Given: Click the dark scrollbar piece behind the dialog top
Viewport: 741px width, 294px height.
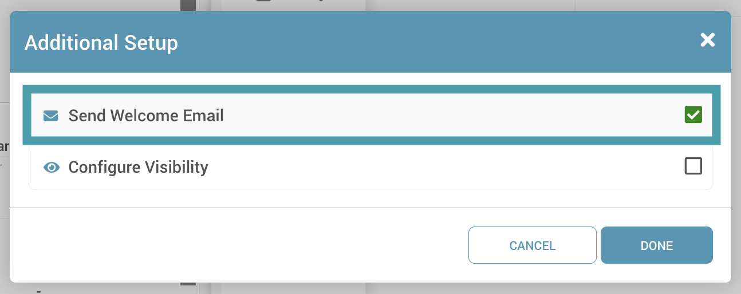Looking at the screenshot, I should tap(188, 5).
